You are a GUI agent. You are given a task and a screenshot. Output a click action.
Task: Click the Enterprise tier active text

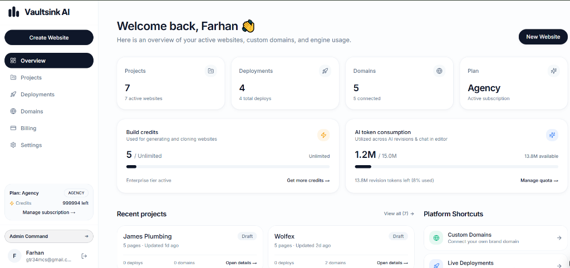coord(149,181)
